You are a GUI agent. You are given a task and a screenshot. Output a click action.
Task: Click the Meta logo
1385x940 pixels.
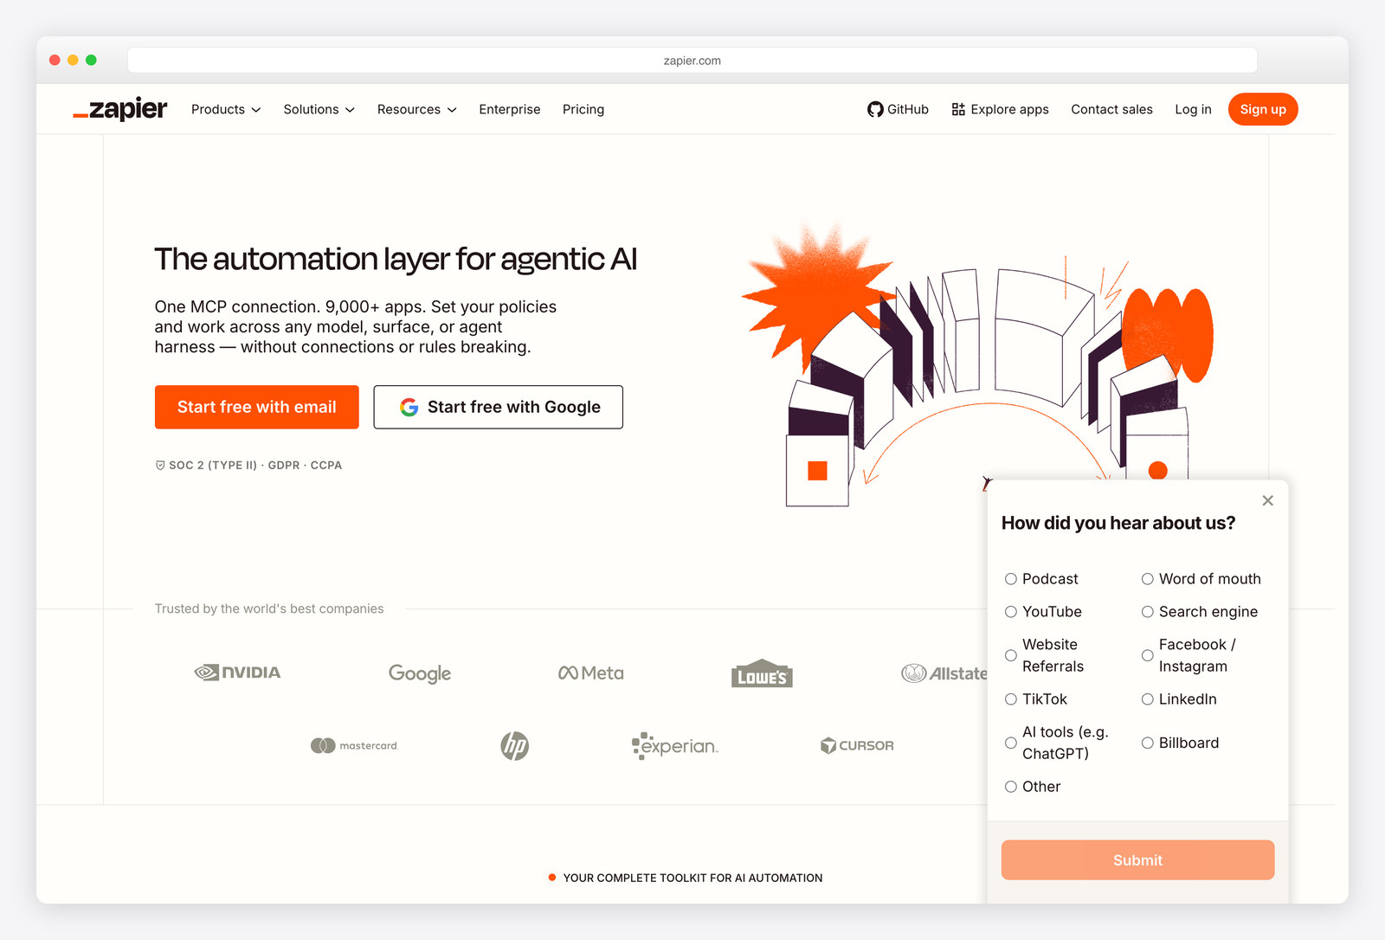591,673
